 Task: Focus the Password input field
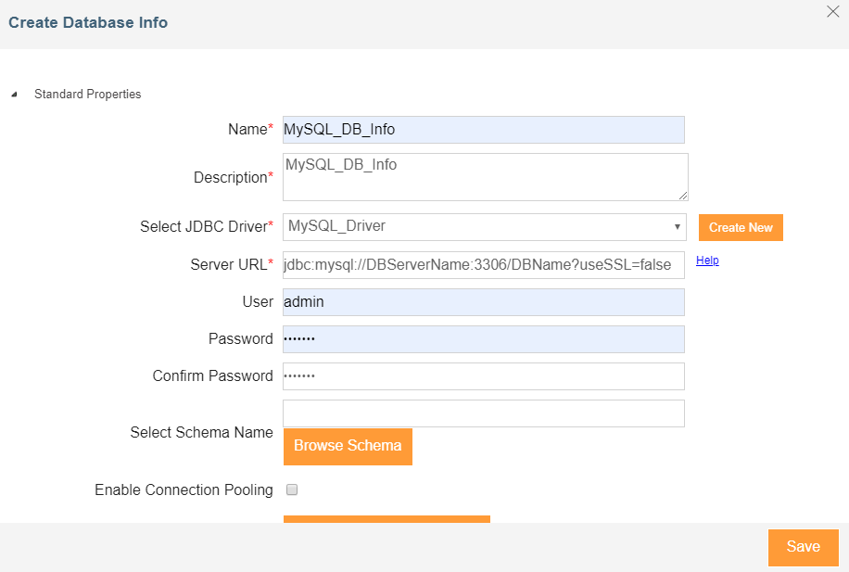point(484,339)
